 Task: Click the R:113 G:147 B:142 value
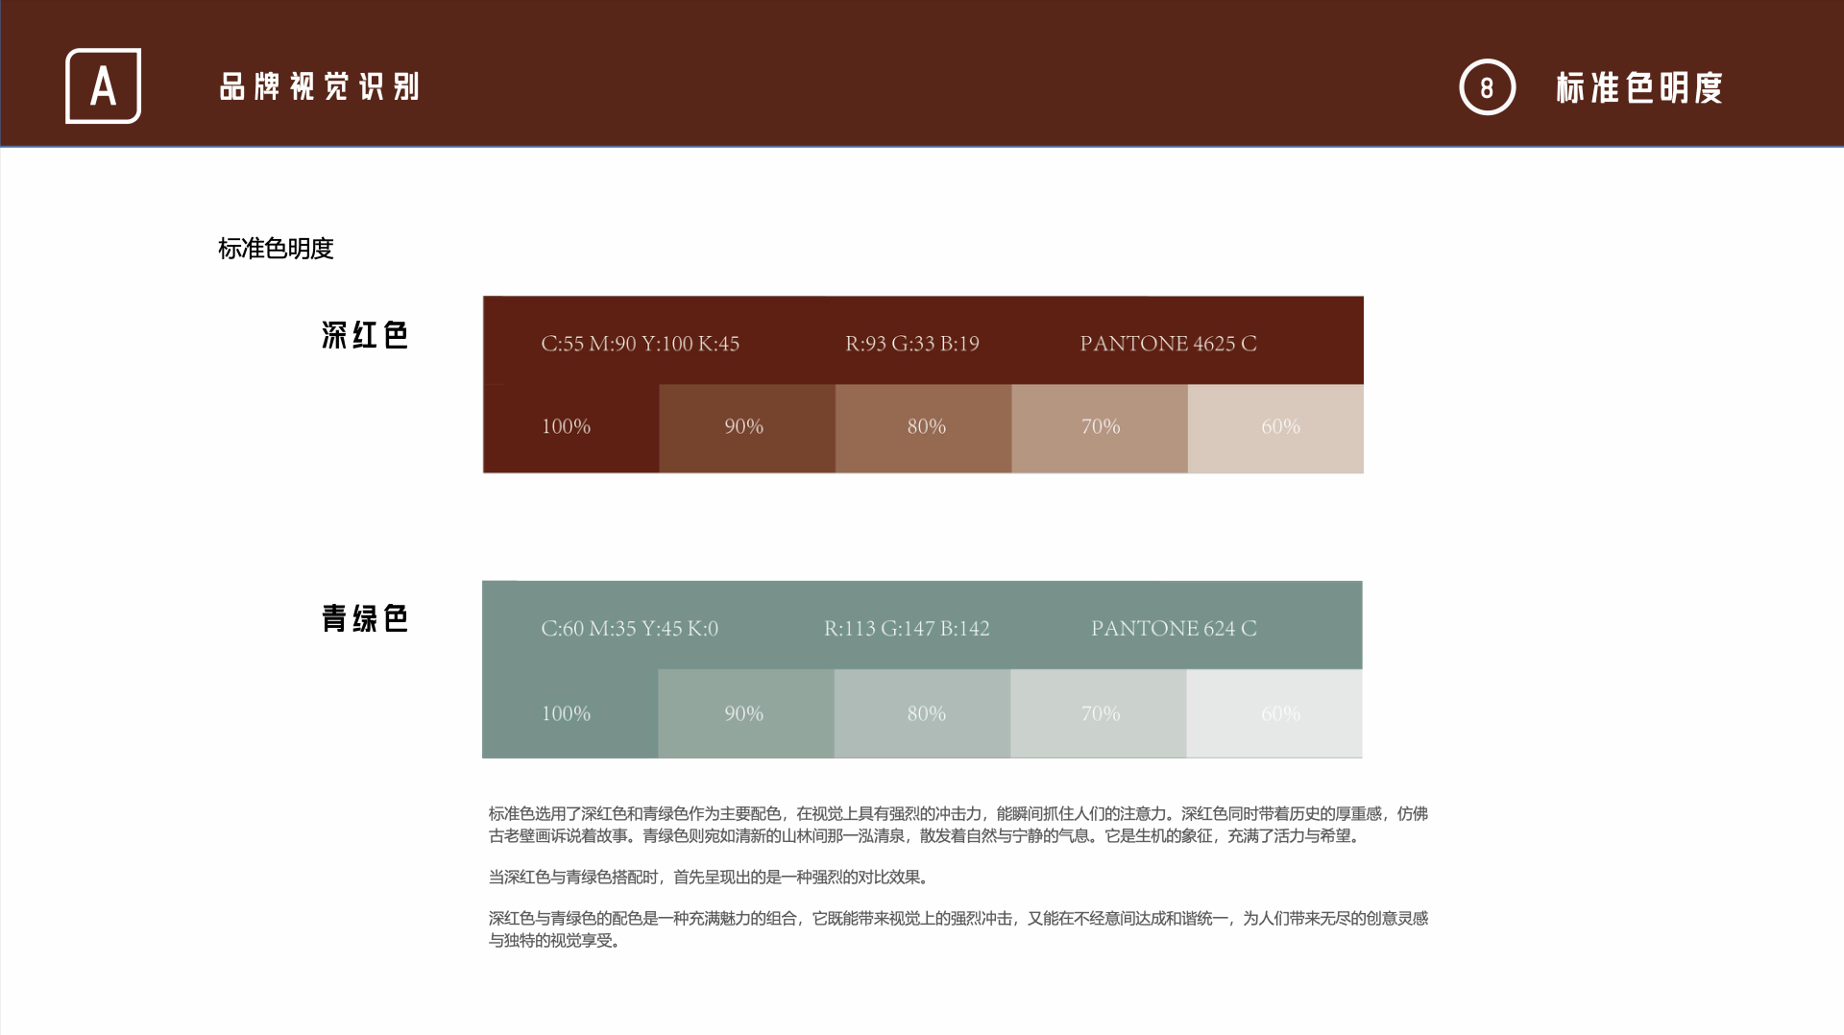[907, 629]
